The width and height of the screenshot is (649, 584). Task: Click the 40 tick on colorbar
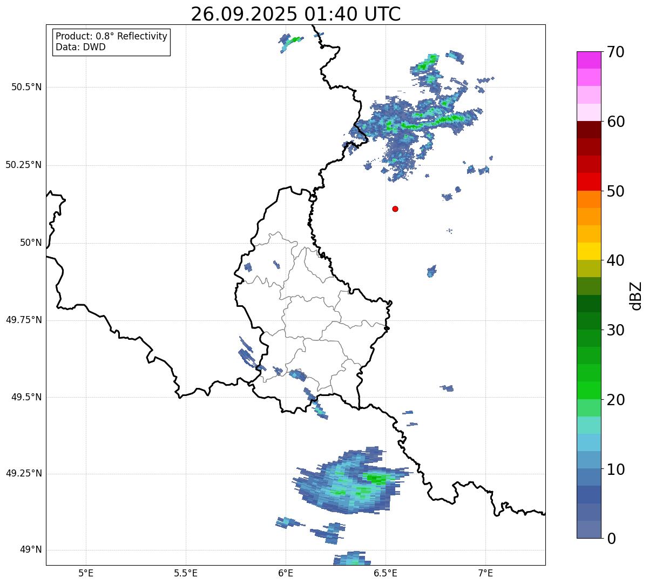tap(615, 260)
